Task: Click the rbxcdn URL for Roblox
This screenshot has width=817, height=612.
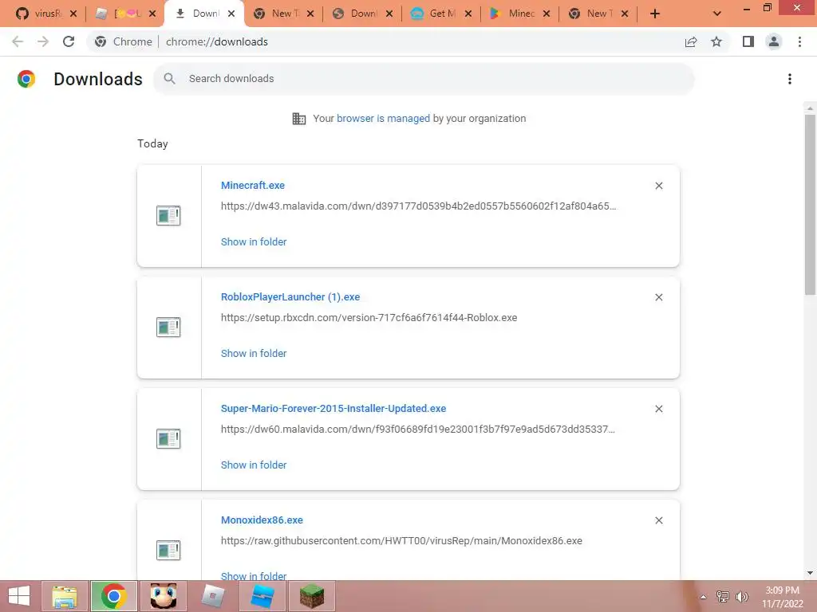Action: 369,317
